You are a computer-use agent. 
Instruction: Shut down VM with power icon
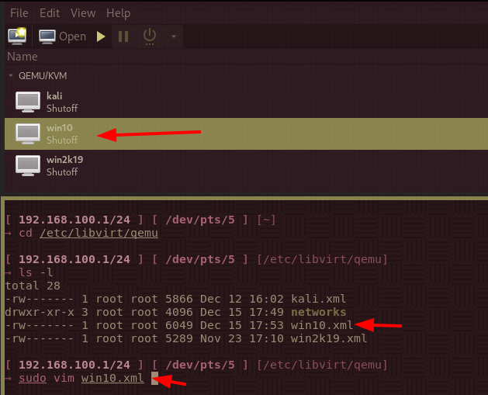150,36
